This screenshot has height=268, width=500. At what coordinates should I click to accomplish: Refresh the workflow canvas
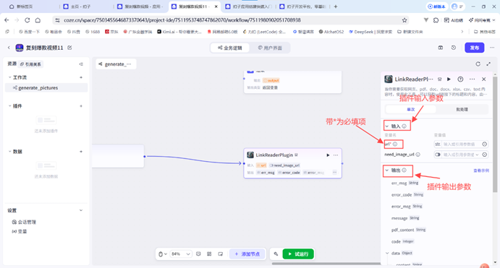[x=478, y=64]
